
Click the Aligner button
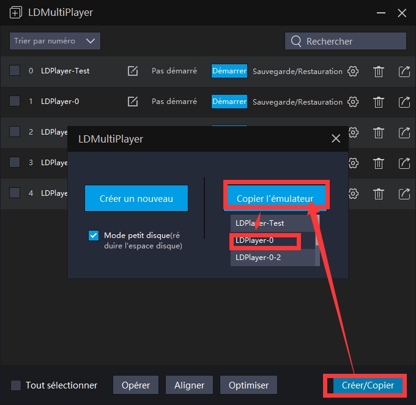(x=189, y=385)
